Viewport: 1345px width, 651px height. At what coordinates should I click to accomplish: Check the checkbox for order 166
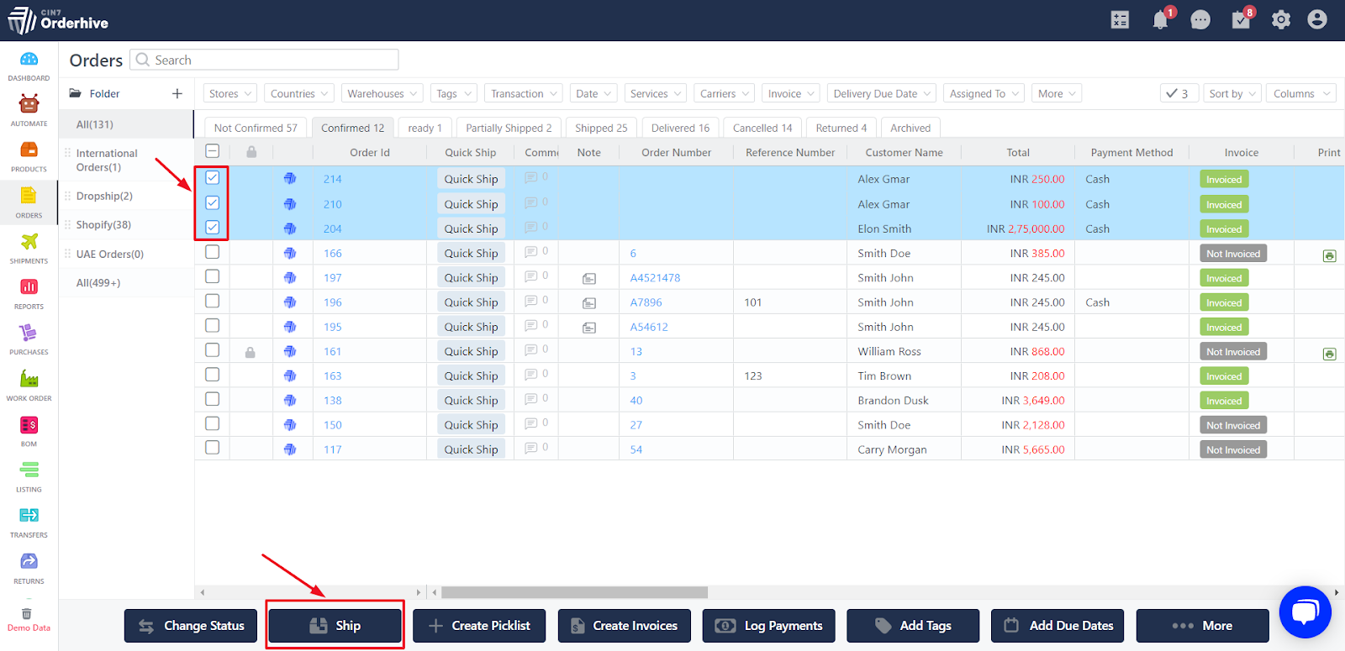(x=213, y=252)
